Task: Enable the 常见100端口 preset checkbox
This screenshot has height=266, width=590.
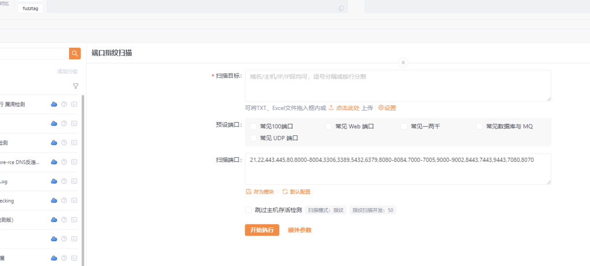Action: click(x=254, y=126)
